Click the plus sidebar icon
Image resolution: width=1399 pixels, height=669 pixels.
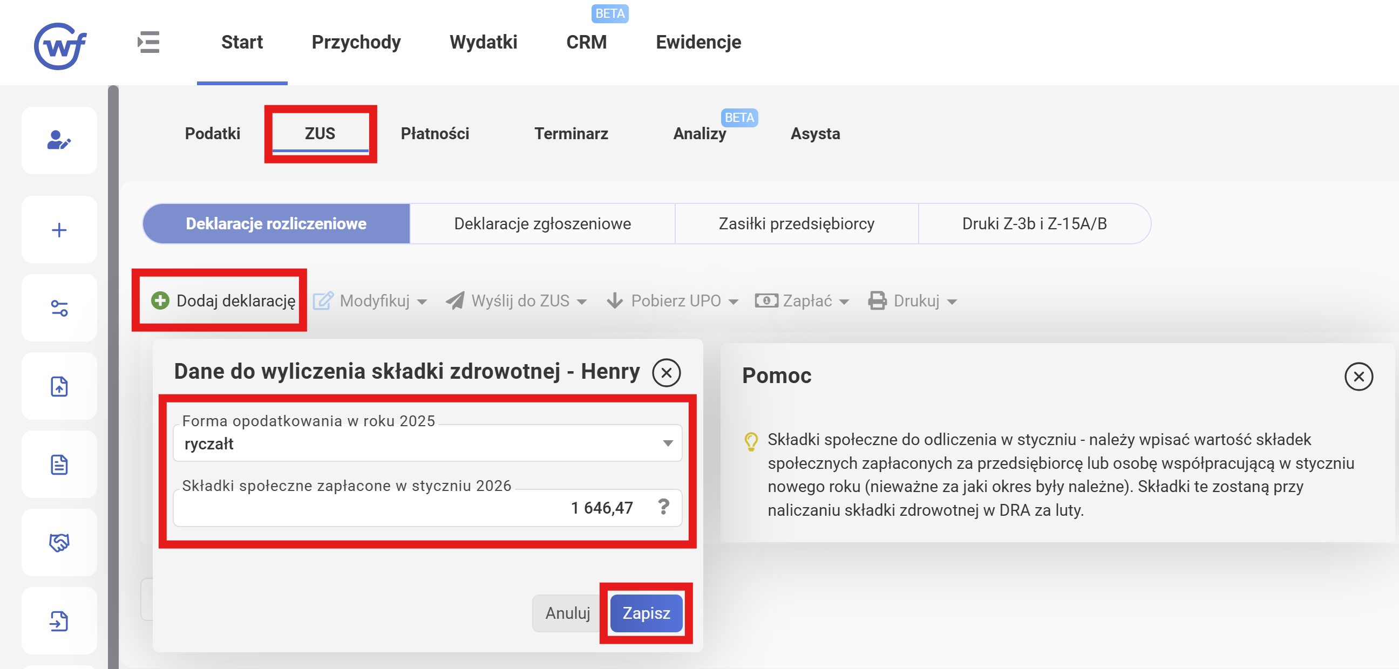click(x=59, y=230)
